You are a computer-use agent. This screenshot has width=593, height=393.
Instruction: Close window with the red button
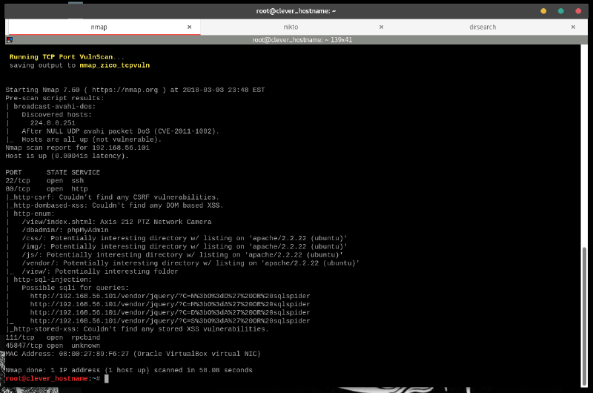pyautogui.click(x=577, y=10)
